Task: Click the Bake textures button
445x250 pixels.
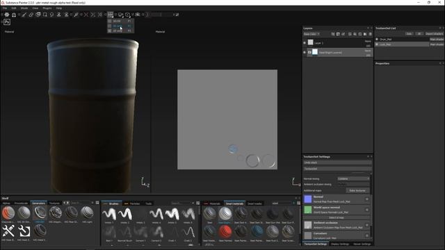Action: [357, 190]
